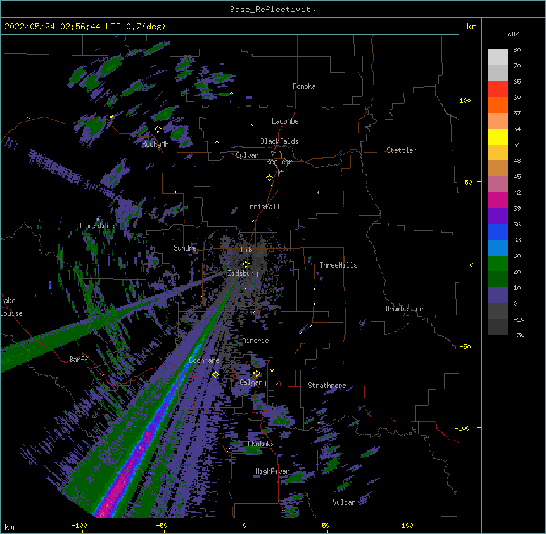Click the yellow station marker beside RockyMH

coord(158,129)
